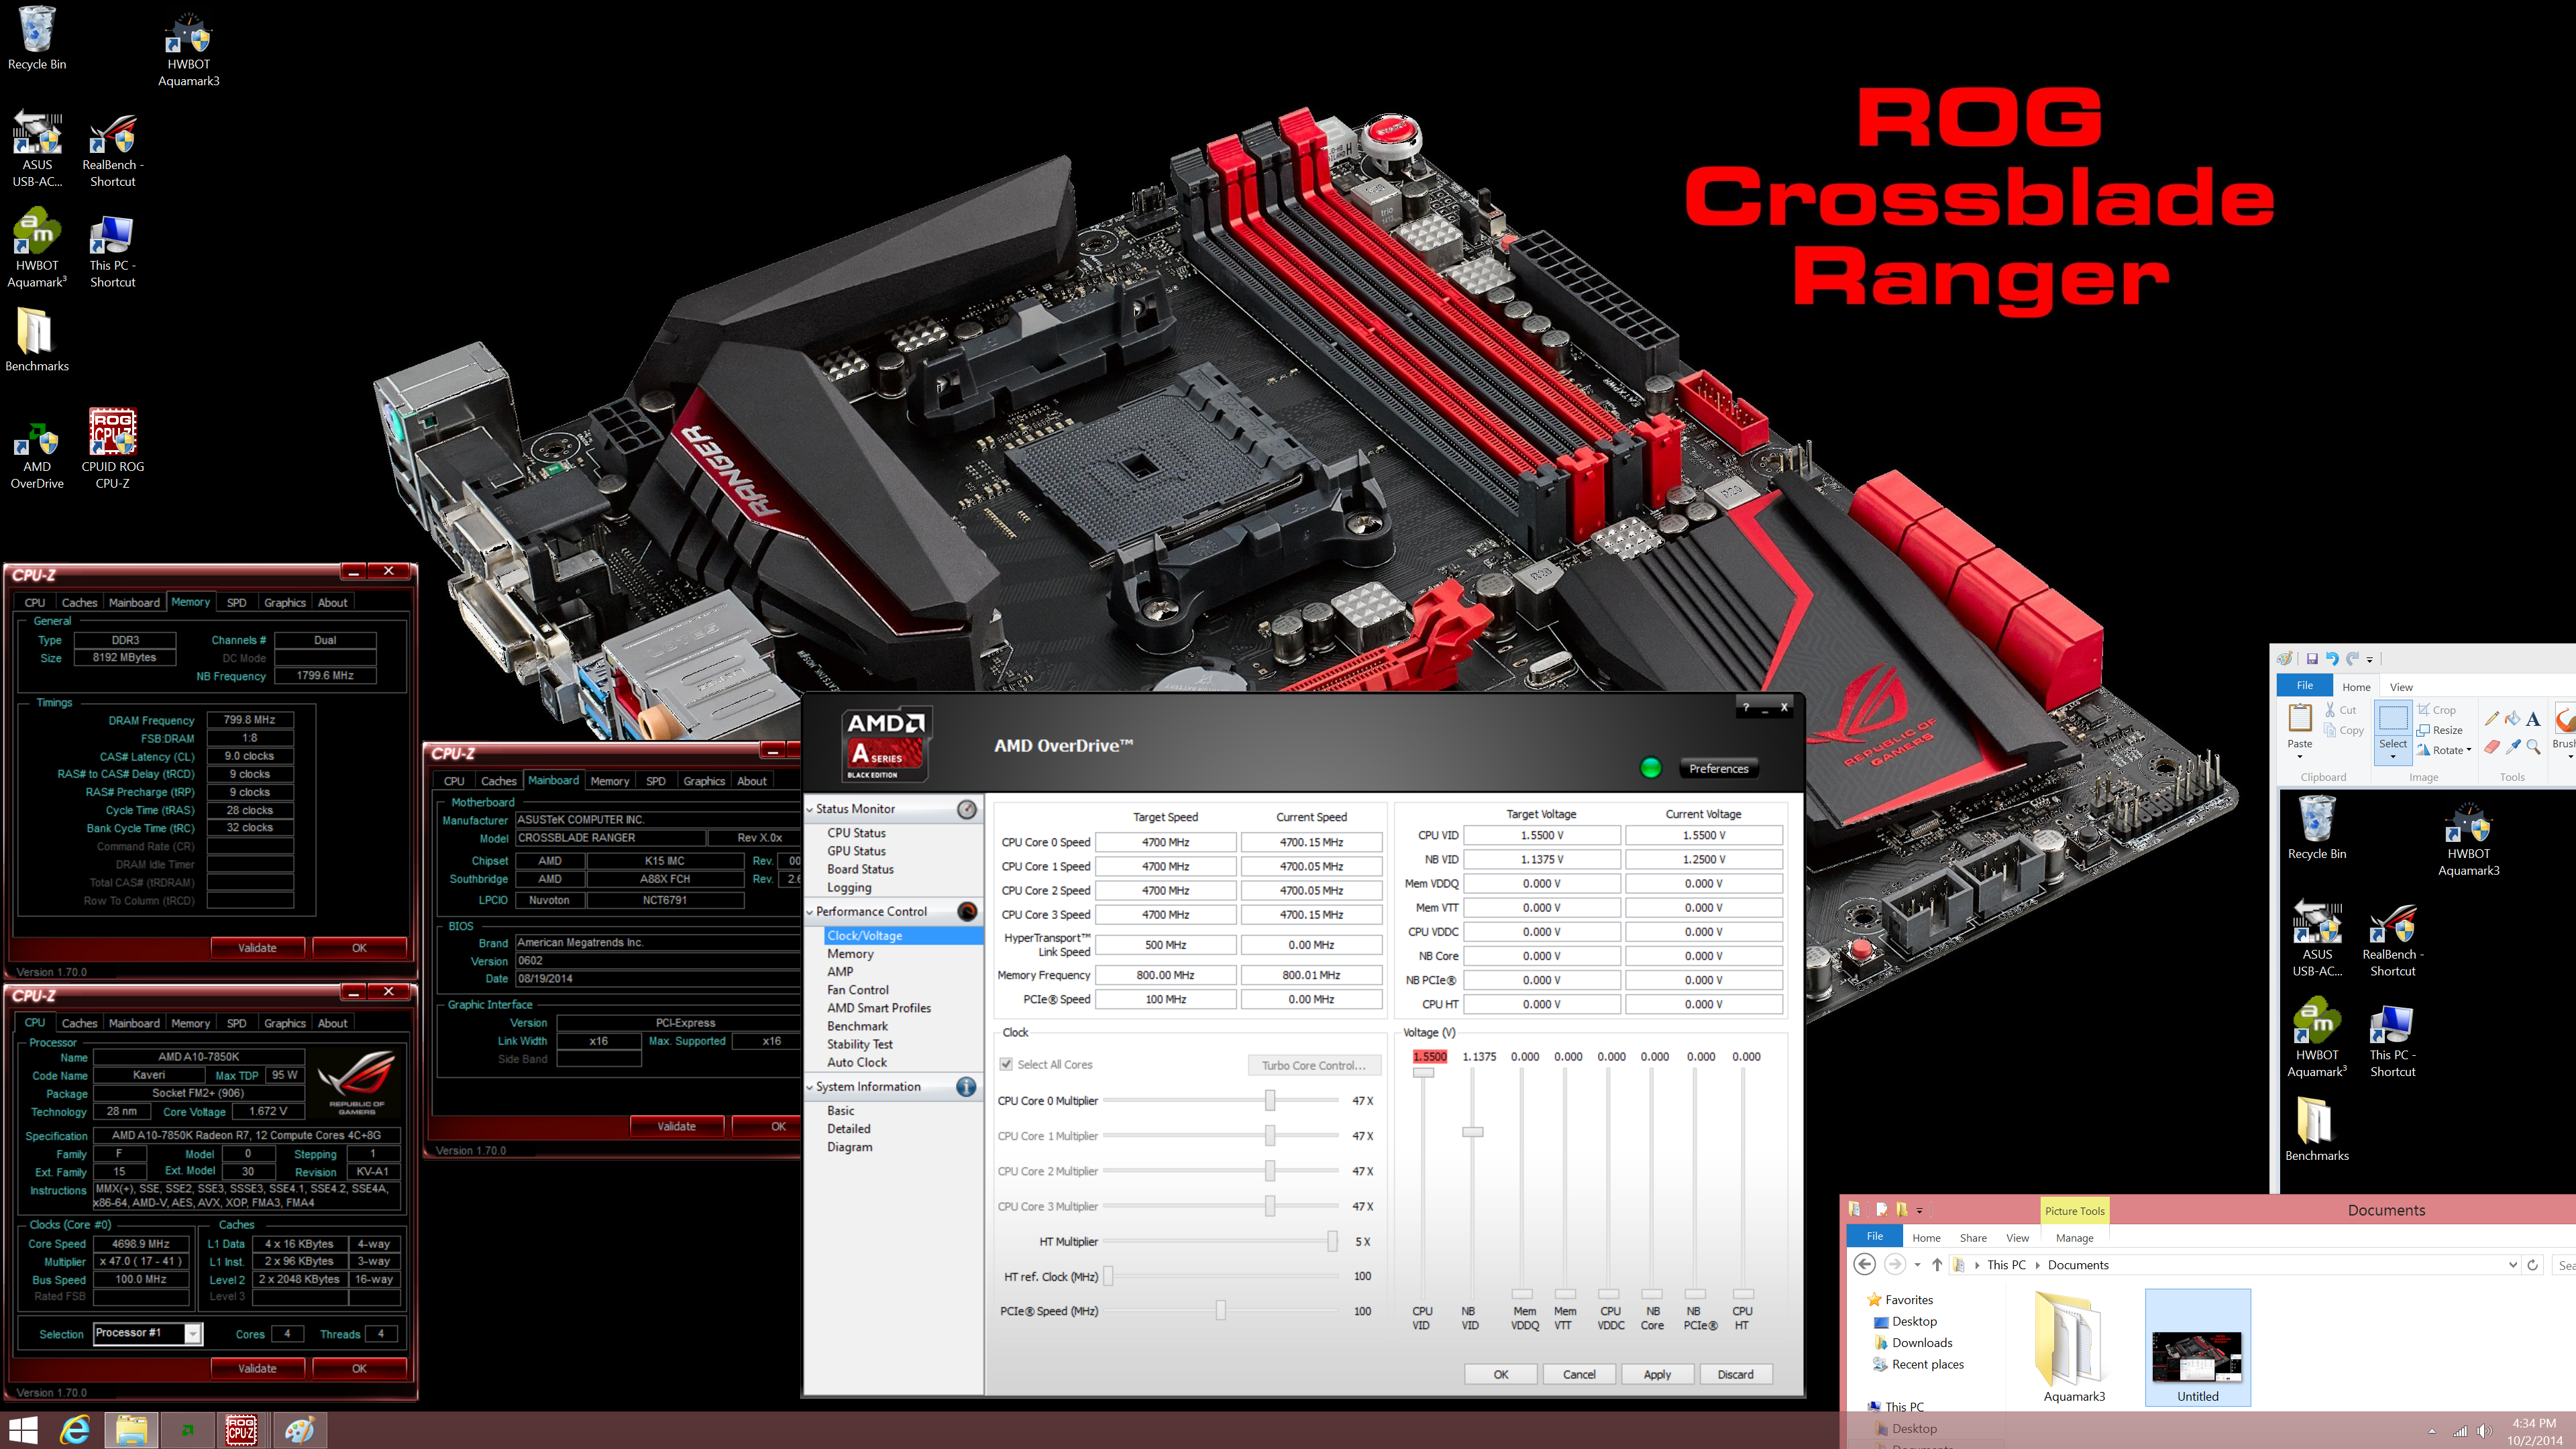Click the CPU Core 0 Target Speed field
Image resolution: width=2576 pixels, height=1449 pixels.
(x=1165, y=842)
